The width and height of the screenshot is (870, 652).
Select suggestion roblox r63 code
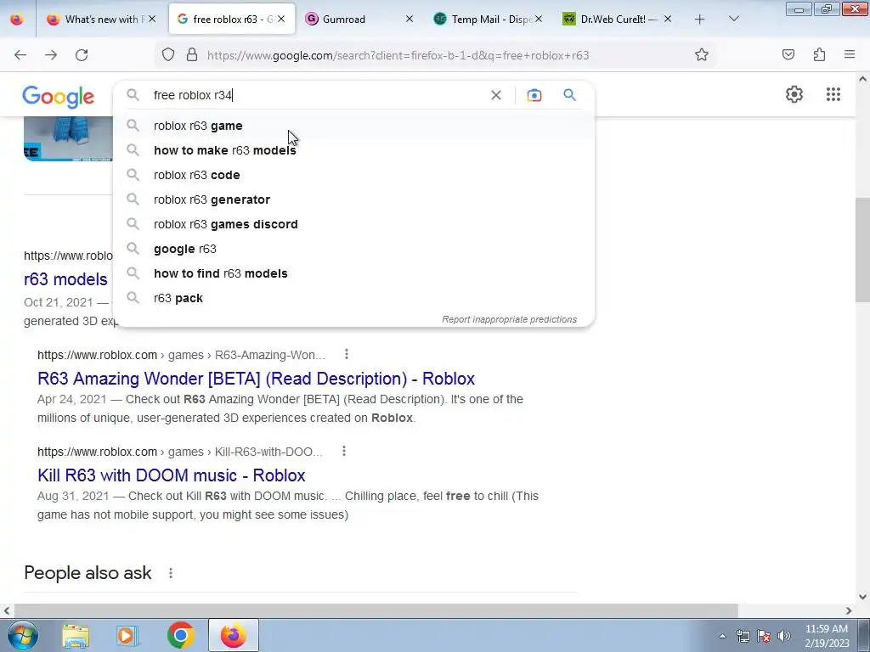point(353,175)
